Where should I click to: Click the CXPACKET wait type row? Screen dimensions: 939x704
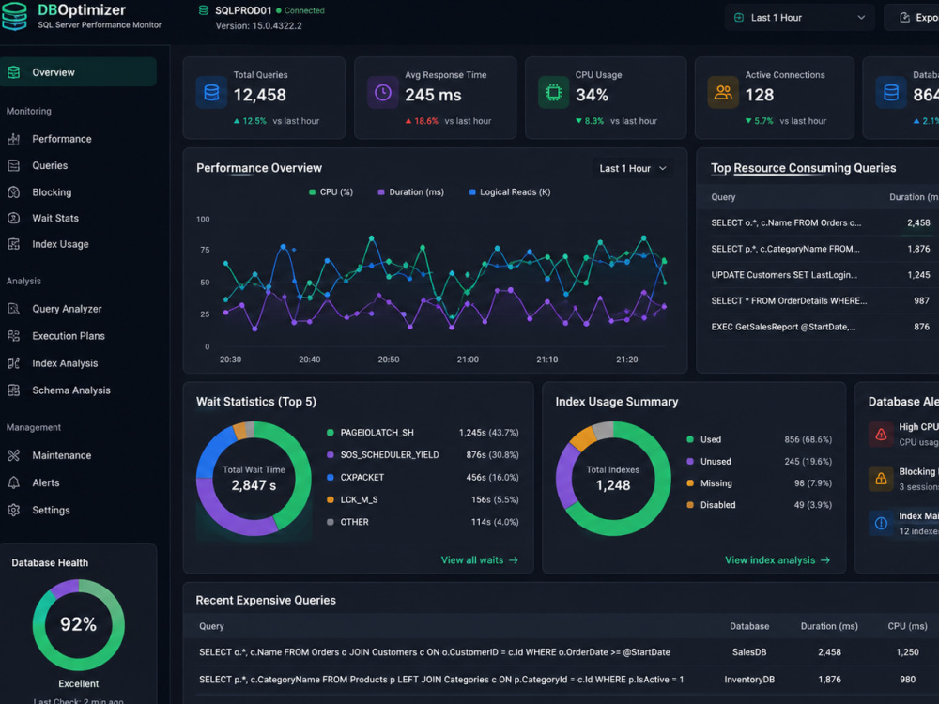[x=423, y=478]
